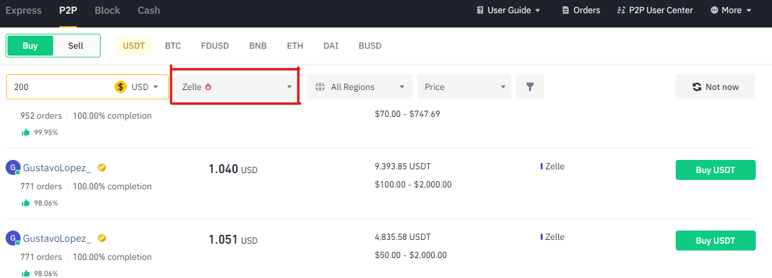Open the P2P tab
Viewport: 772px width, 278px height.
tap(68, 11)
